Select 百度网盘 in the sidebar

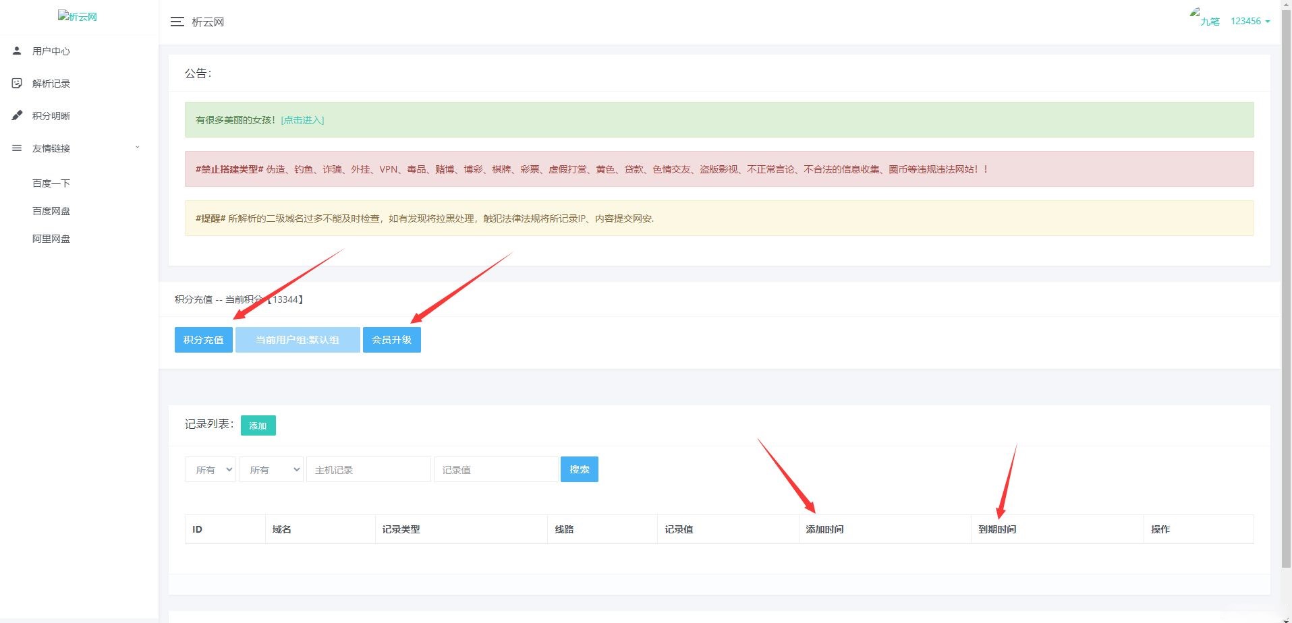(x=51, y=210)
